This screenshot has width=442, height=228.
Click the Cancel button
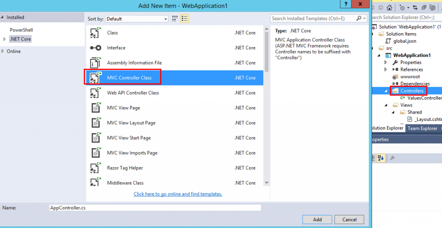point(349,219)
